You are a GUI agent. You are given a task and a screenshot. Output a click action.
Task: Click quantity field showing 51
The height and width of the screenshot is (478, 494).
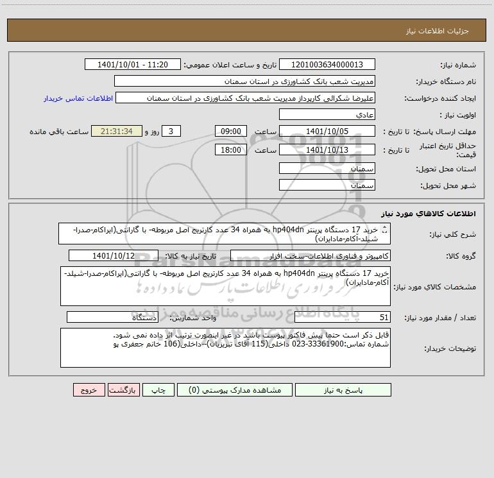(x=343, y=317)
